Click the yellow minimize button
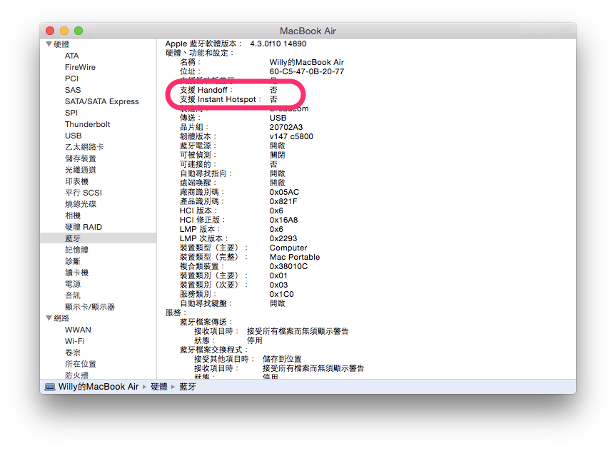The width and height of the screenshot is (616, 451). tap(64, 31)
